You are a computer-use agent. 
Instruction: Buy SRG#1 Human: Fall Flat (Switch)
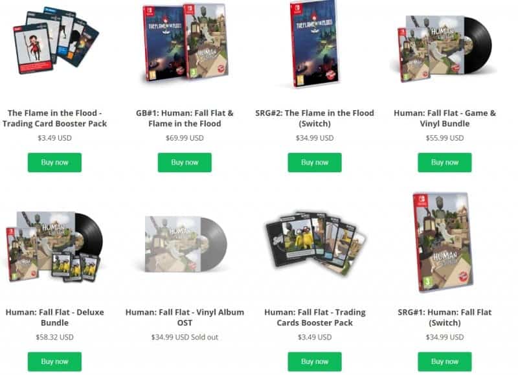click(445, 361)
